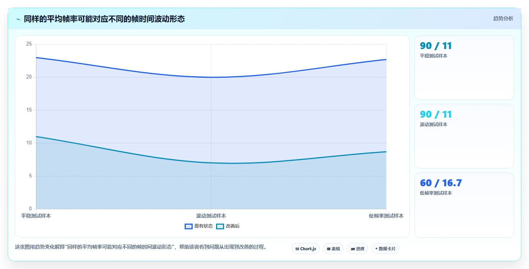
Task: Select the 表格 tag chip
Action: click(x=333, y=249)
